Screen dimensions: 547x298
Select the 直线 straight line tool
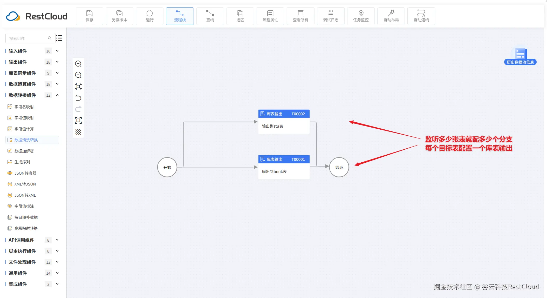coord(210,16)
